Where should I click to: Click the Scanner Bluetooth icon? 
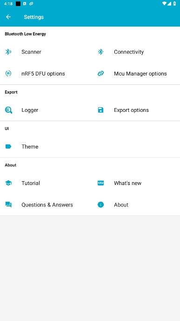pyautogui.click(x=8, y=52)
